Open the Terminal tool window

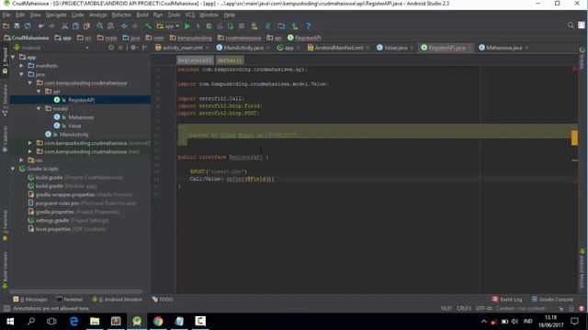click(70, 300)
